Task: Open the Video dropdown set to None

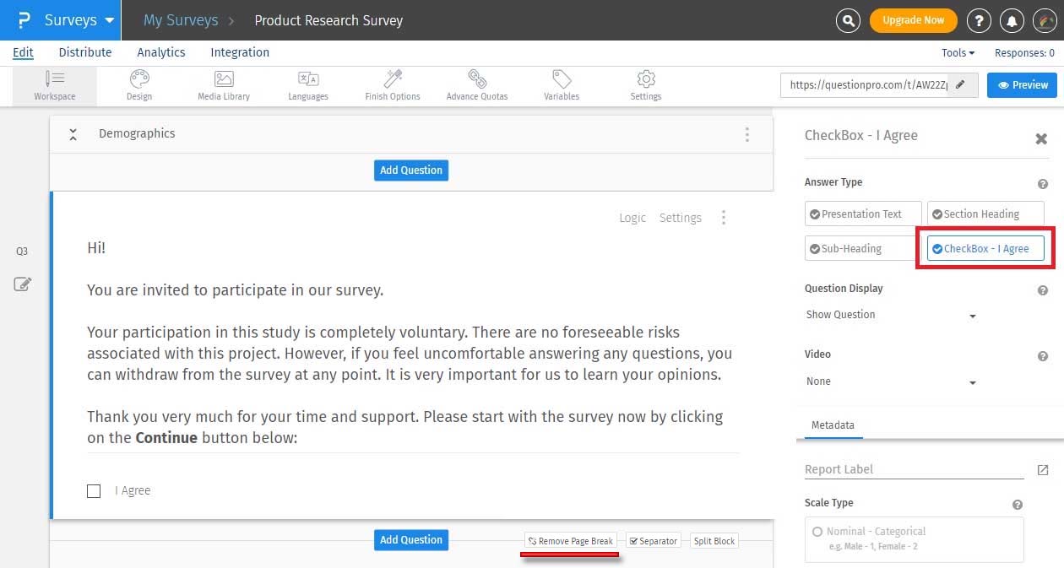Action: [x=893, y=381]
